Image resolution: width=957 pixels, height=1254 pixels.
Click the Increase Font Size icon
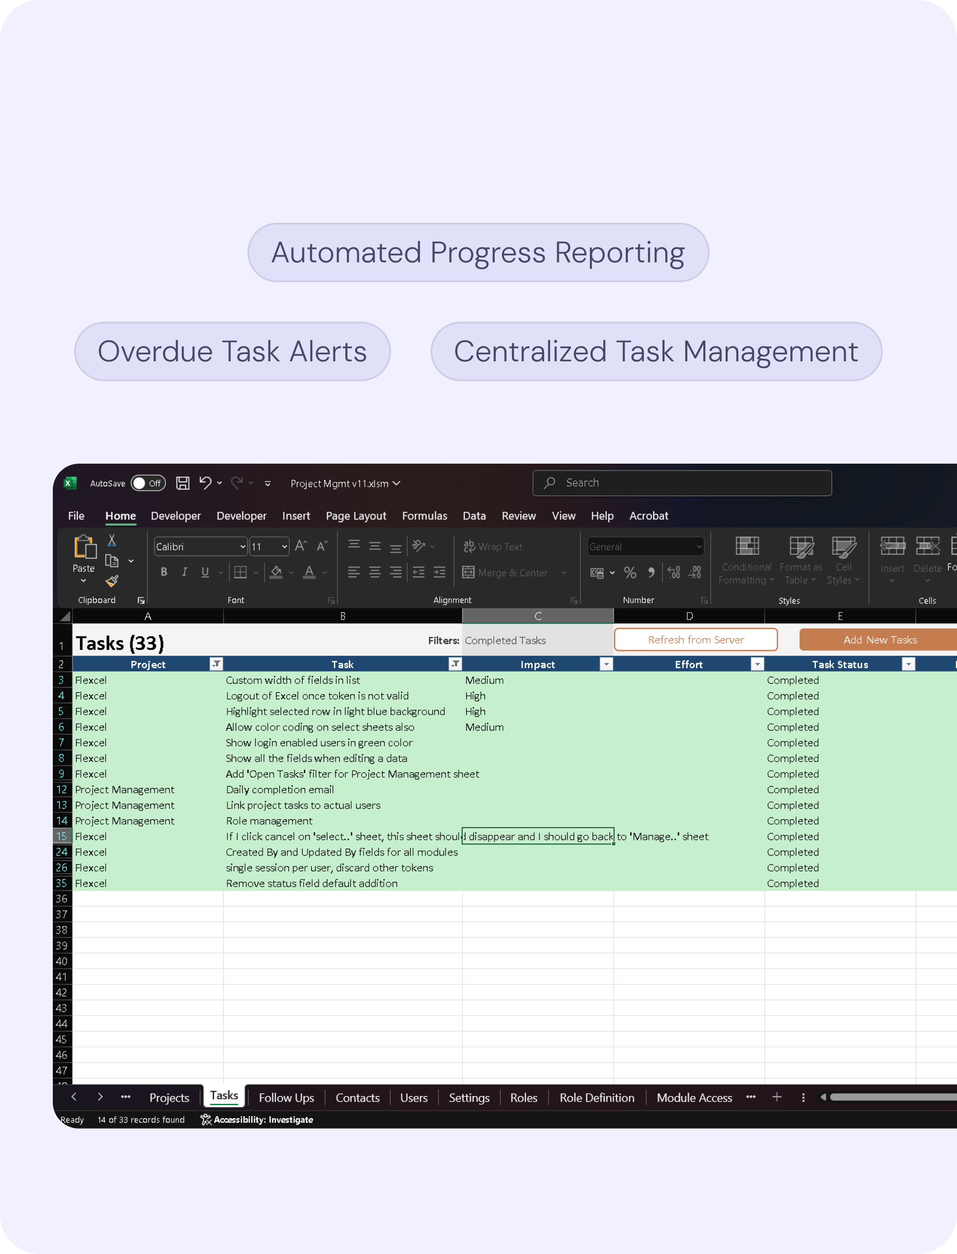click(301, 546)
